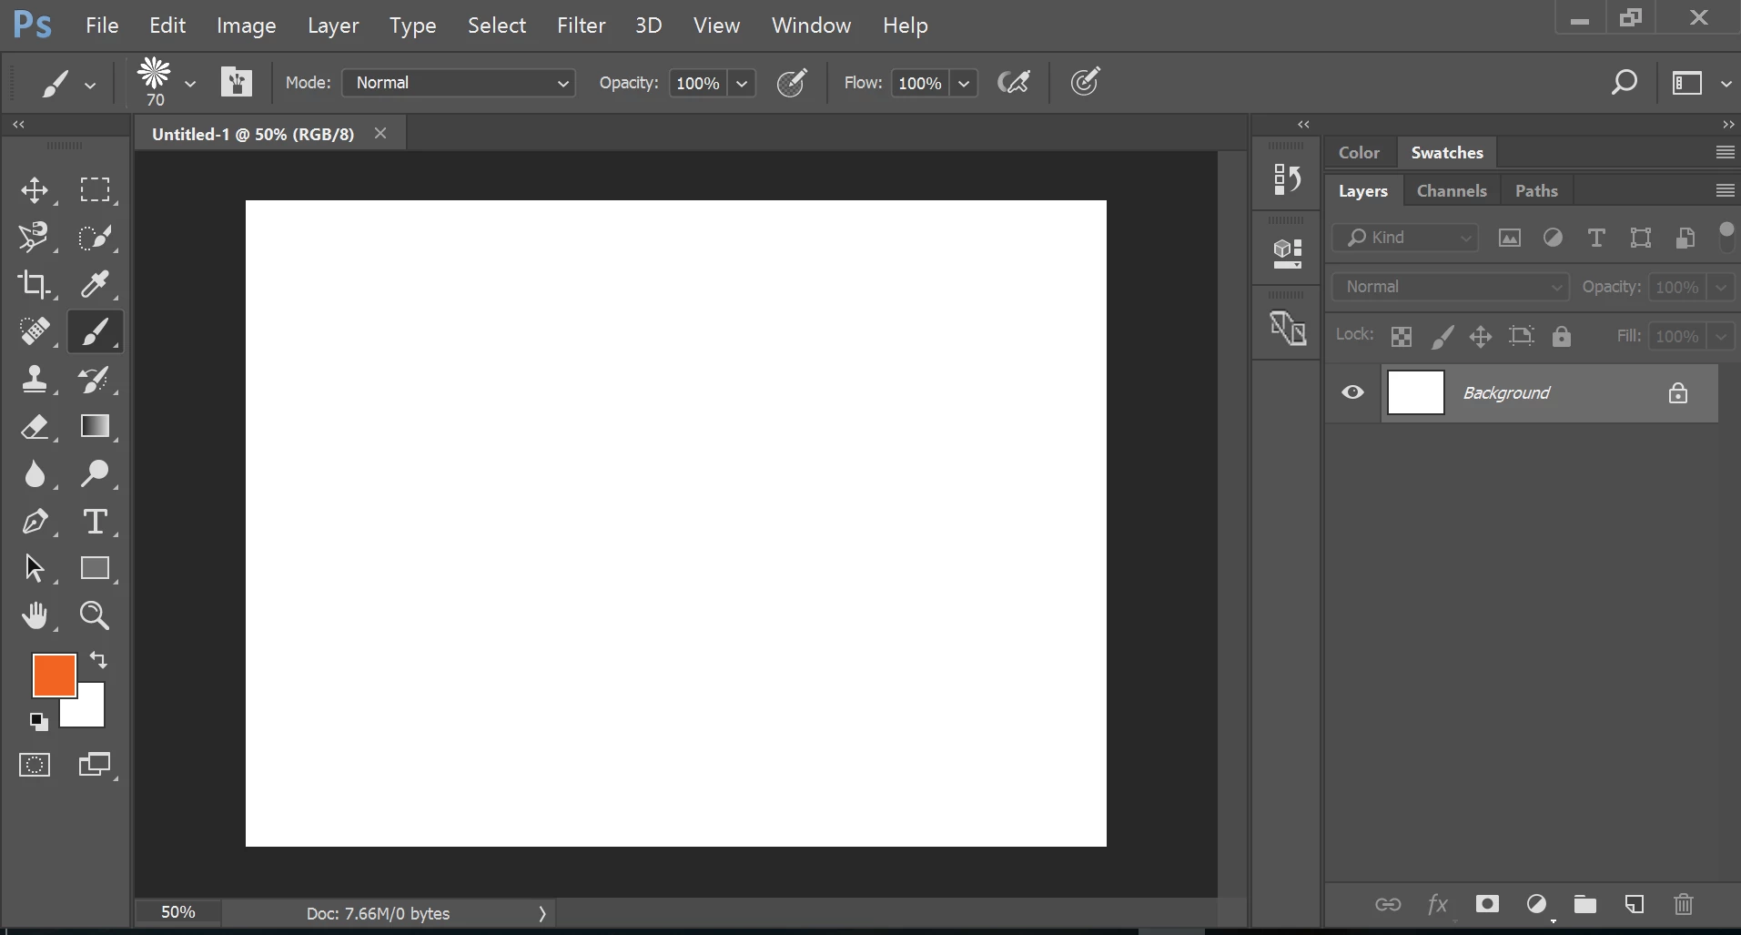This screenshot has width=1741, height=935.
Task: Select the Spot Healing Brush tool
Action: [x=35, y=331]
